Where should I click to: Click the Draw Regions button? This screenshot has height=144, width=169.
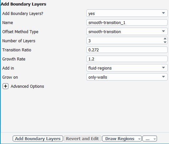click(x=120, y=138)
